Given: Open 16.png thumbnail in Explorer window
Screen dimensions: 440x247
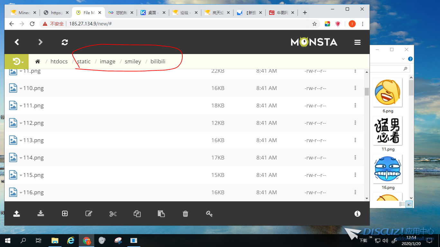Looking at the screenshot, I should click(x=388, y=169).
